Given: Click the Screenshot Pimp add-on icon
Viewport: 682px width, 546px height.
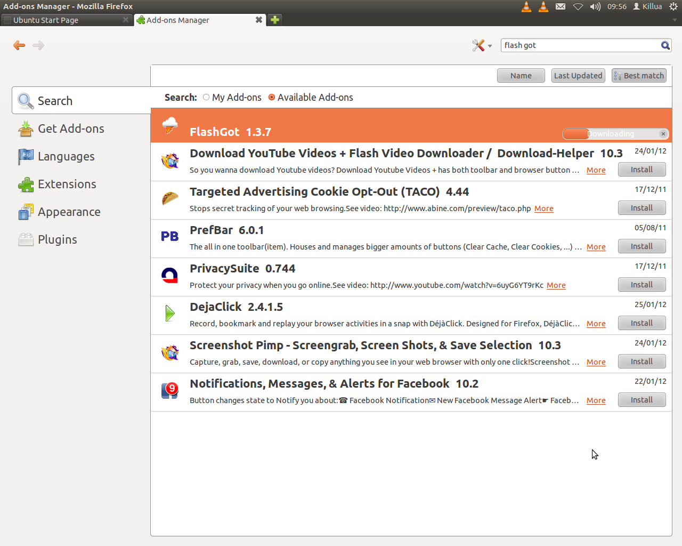Looking at the screenshot, I should click(170, 352).
